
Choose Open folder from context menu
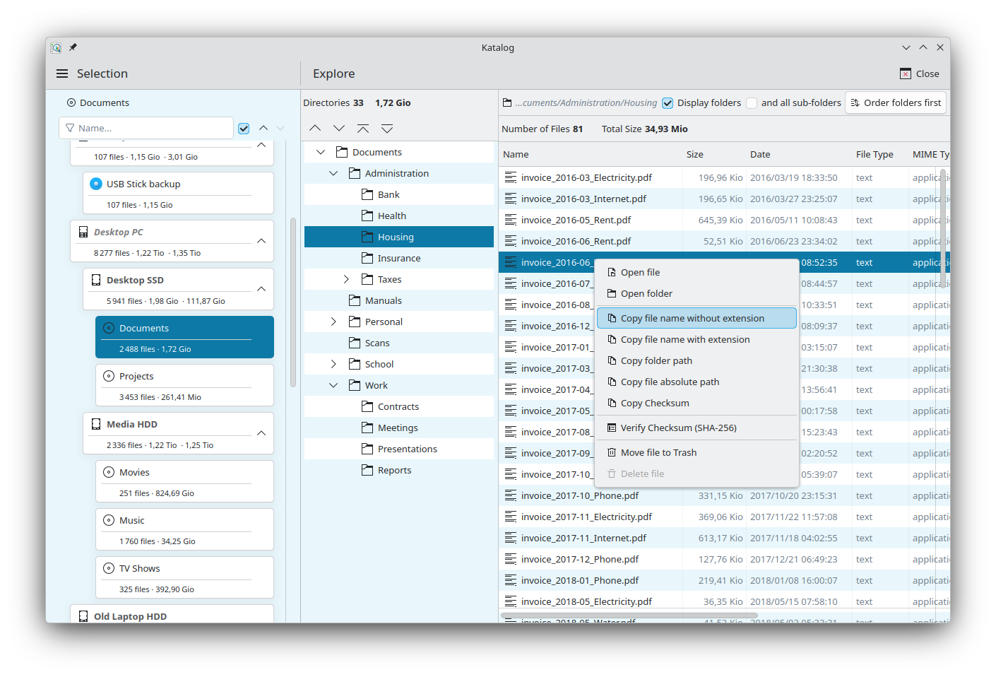point(696,293)
